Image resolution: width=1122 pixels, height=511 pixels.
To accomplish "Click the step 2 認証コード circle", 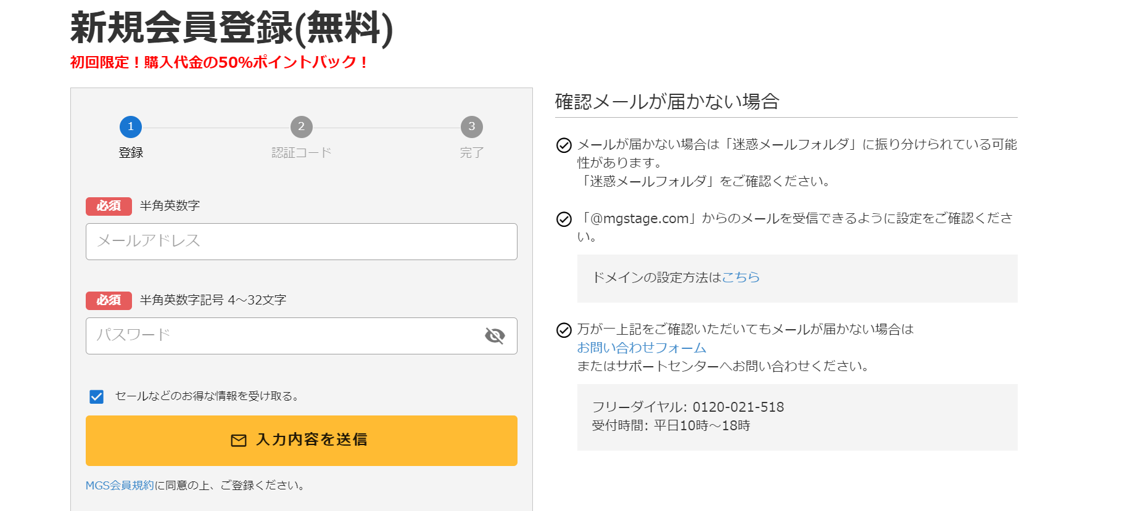I will [x=301, y=127].
